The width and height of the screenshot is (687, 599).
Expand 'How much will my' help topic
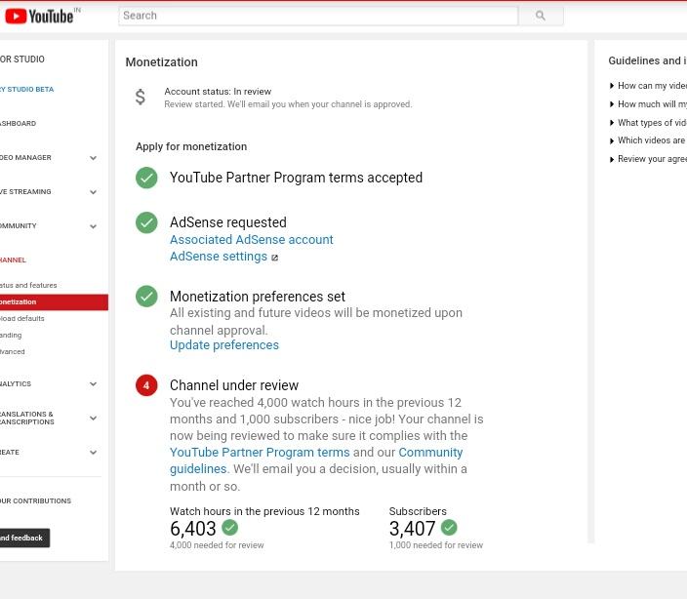click(648, 104)
